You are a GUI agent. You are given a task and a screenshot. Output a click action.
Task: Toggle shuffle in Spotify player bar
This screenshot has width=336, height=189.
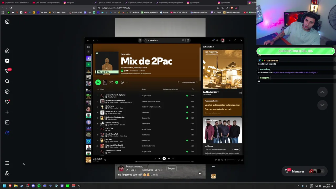coord(155,159)
